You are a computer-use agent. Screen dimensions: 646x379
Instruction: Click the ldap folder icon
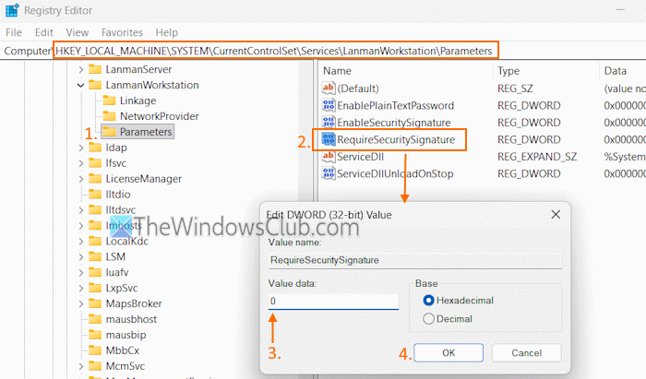[95, 148]
